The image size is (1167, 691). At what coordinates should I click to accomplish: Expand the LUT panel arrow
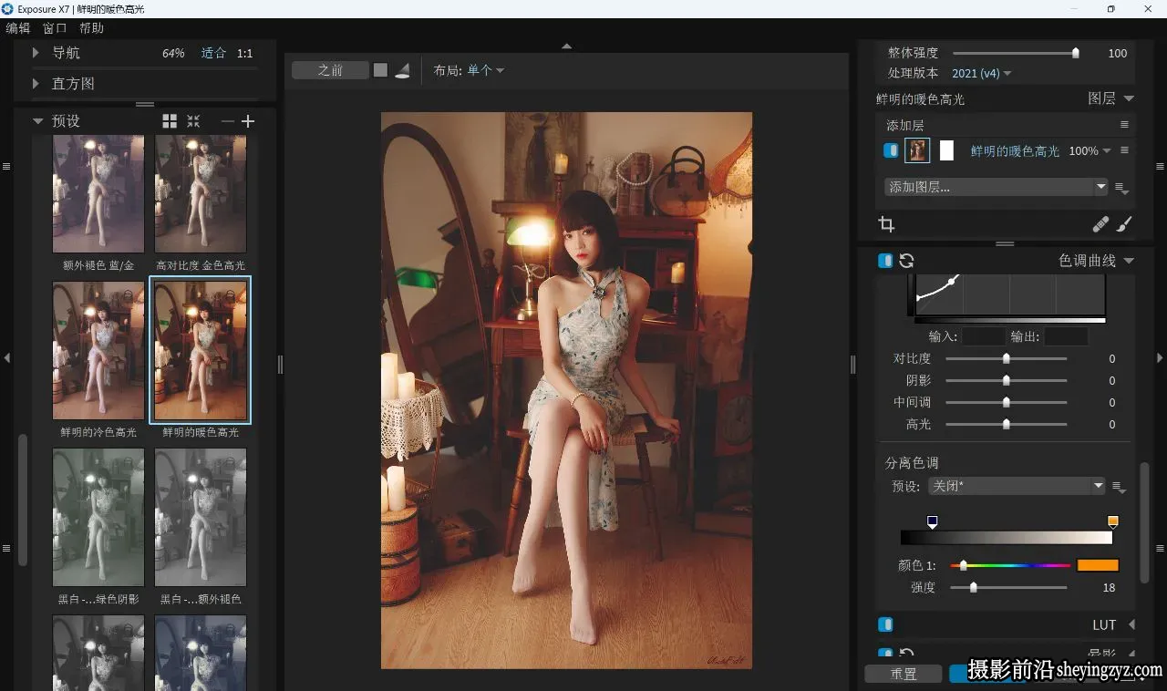click(1131, 624)
